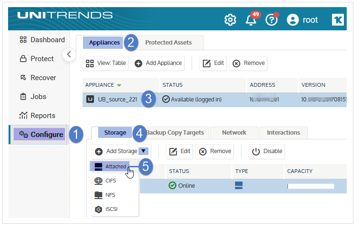This screenshot has height=228, width=360.
Task: Open Jobs from the sidebar
Action: pos(33,97)
